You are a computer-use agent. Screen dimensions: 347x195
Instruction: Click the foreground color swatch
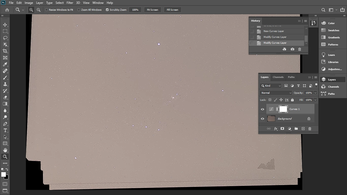coord(4,174)
